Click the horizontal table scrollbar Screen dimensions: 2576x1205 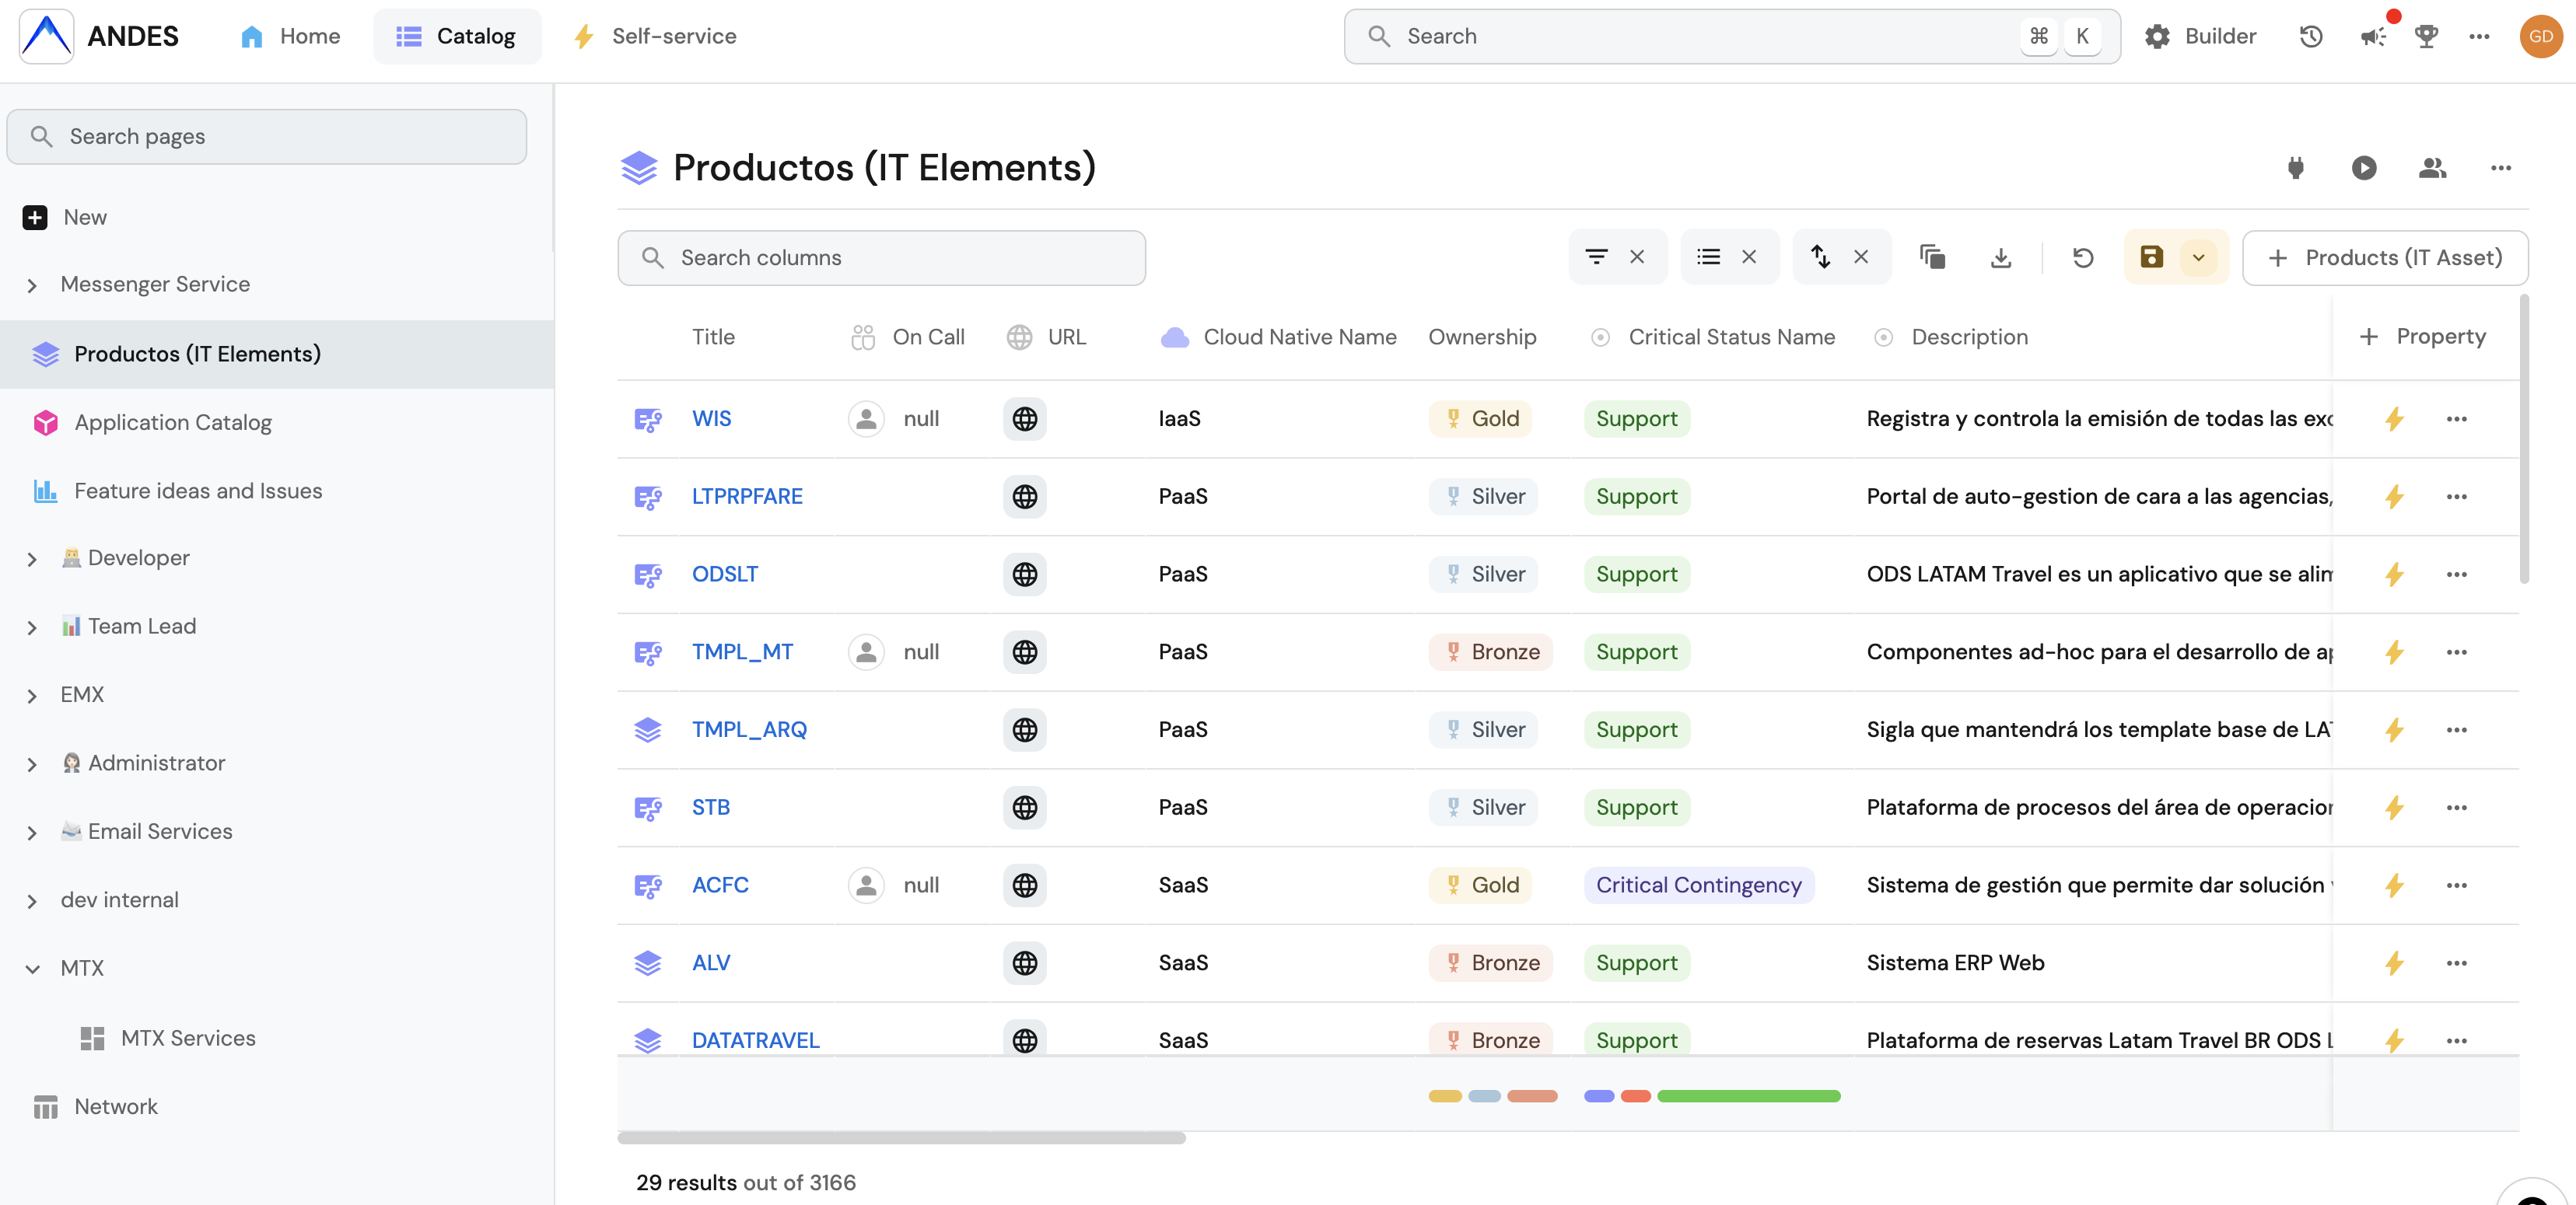901,1137
